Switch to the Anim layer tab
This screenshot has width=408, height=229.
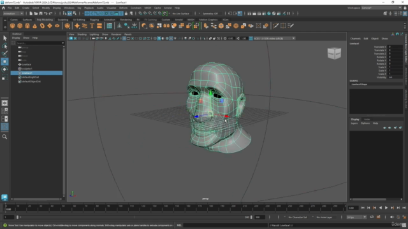pos(367,120)
